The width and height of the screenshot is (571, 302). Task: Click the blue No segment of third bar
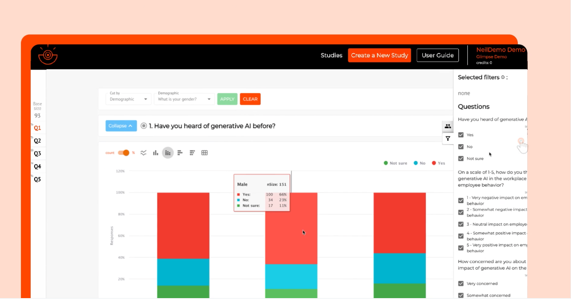click(400, 268)
